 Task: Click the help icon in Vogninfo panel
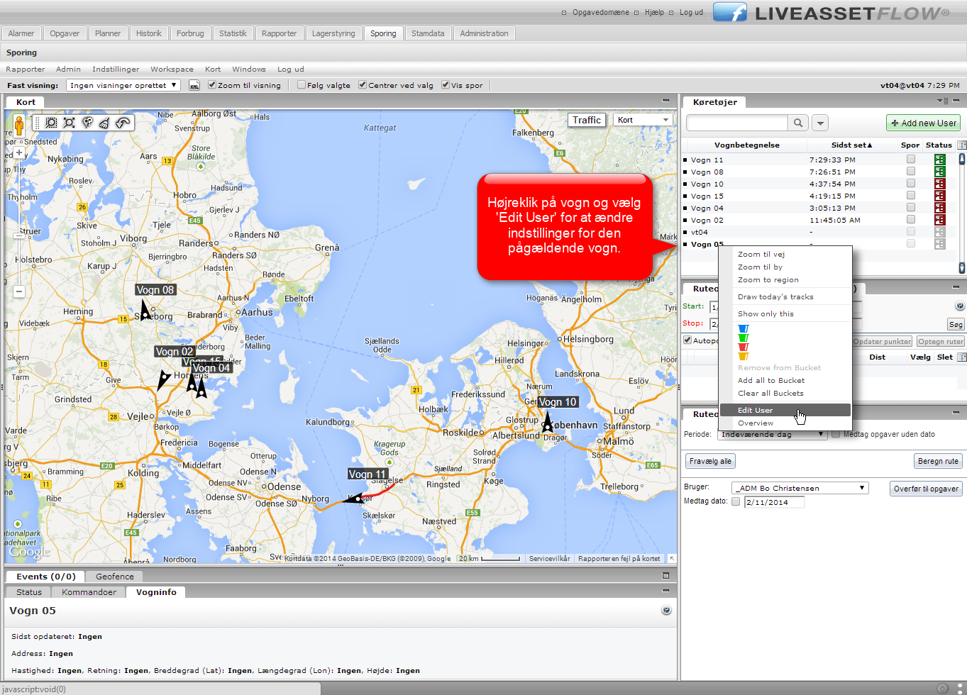(x=666, y=610)
